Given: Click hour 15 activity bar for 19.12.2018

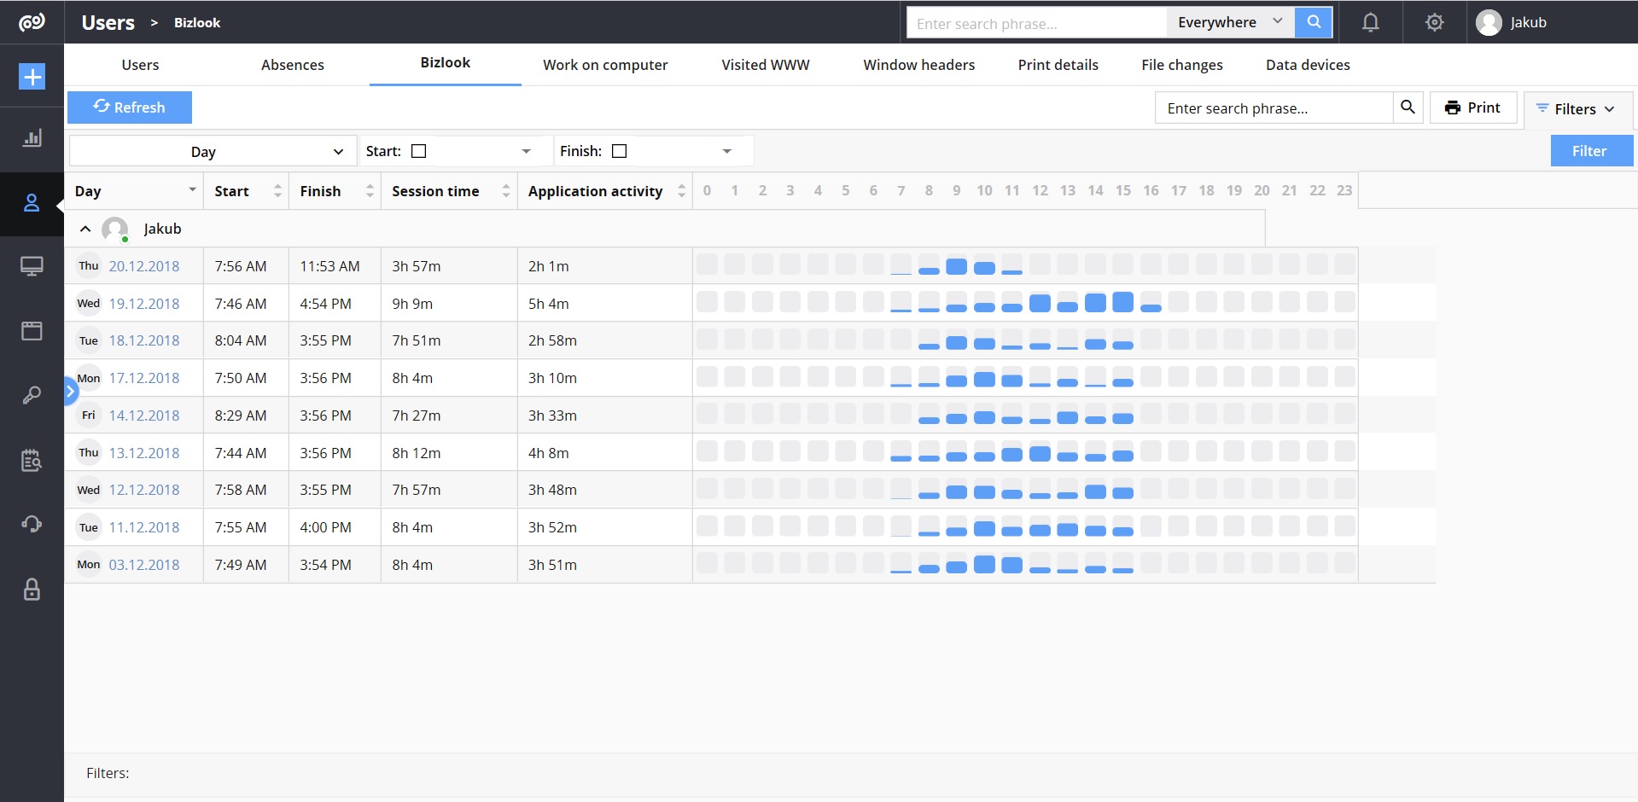Looking at the screenshot, I should (1123, 302).
